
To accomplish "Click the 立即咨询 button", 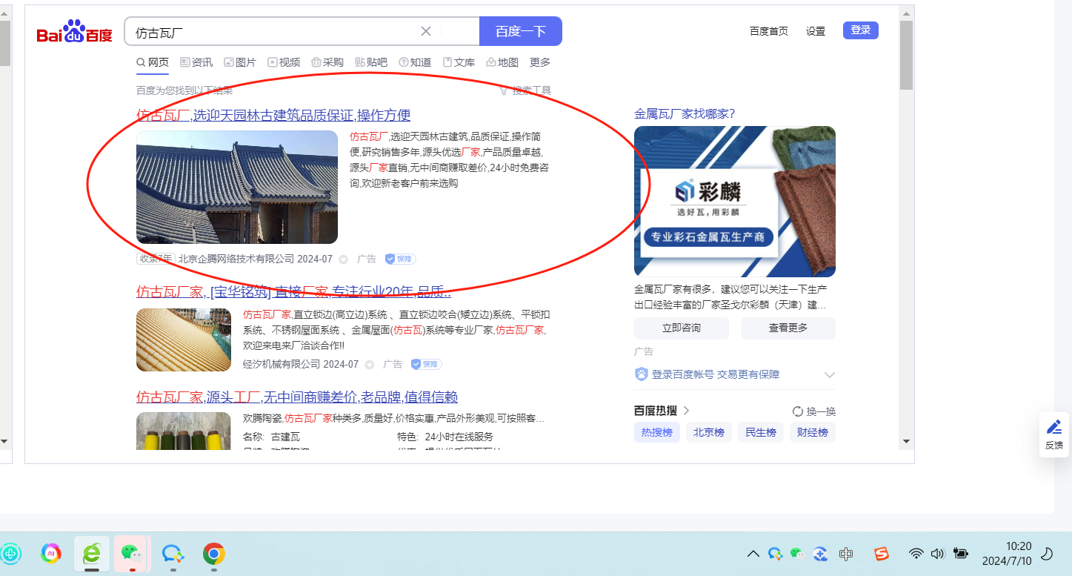I will click(682, 328).
